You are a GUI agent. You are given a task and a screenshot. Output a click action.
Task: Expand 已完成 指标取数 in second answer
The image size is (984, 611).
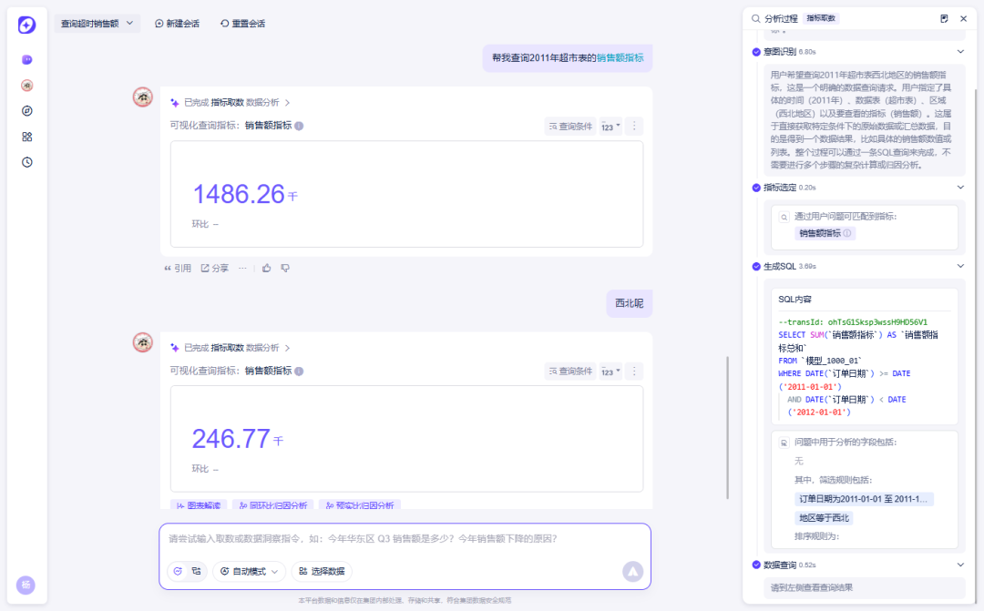tap(231, 348)
